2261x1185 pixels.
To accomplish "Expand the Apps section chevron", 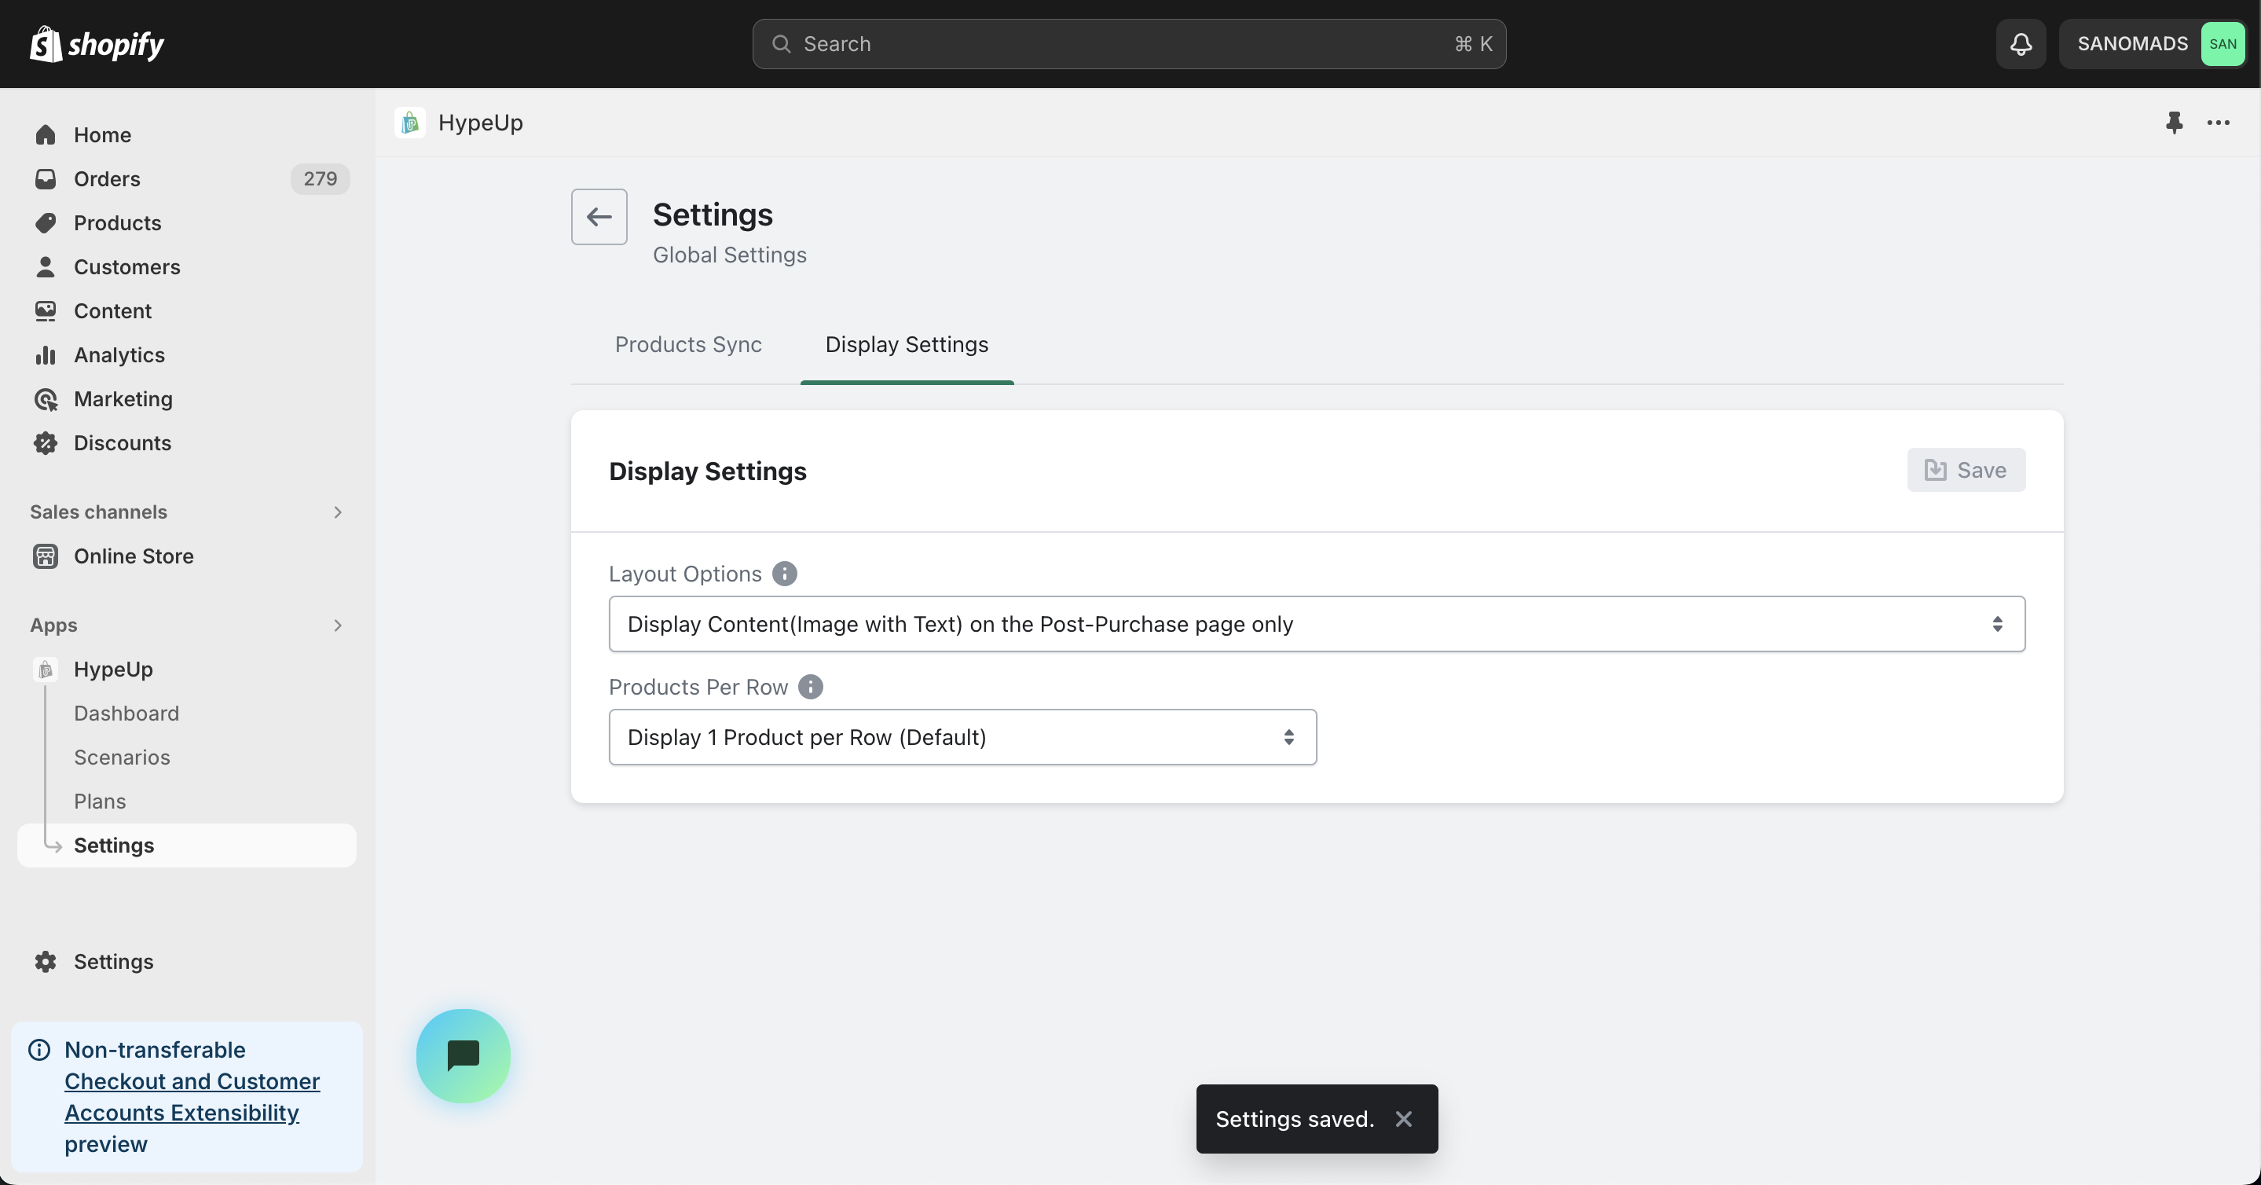I will (x=338, y=625).
